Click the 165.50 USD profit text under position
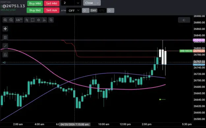The height and width of the screenshot is (128, 206). pyautogui.click(x=8, y=10)
